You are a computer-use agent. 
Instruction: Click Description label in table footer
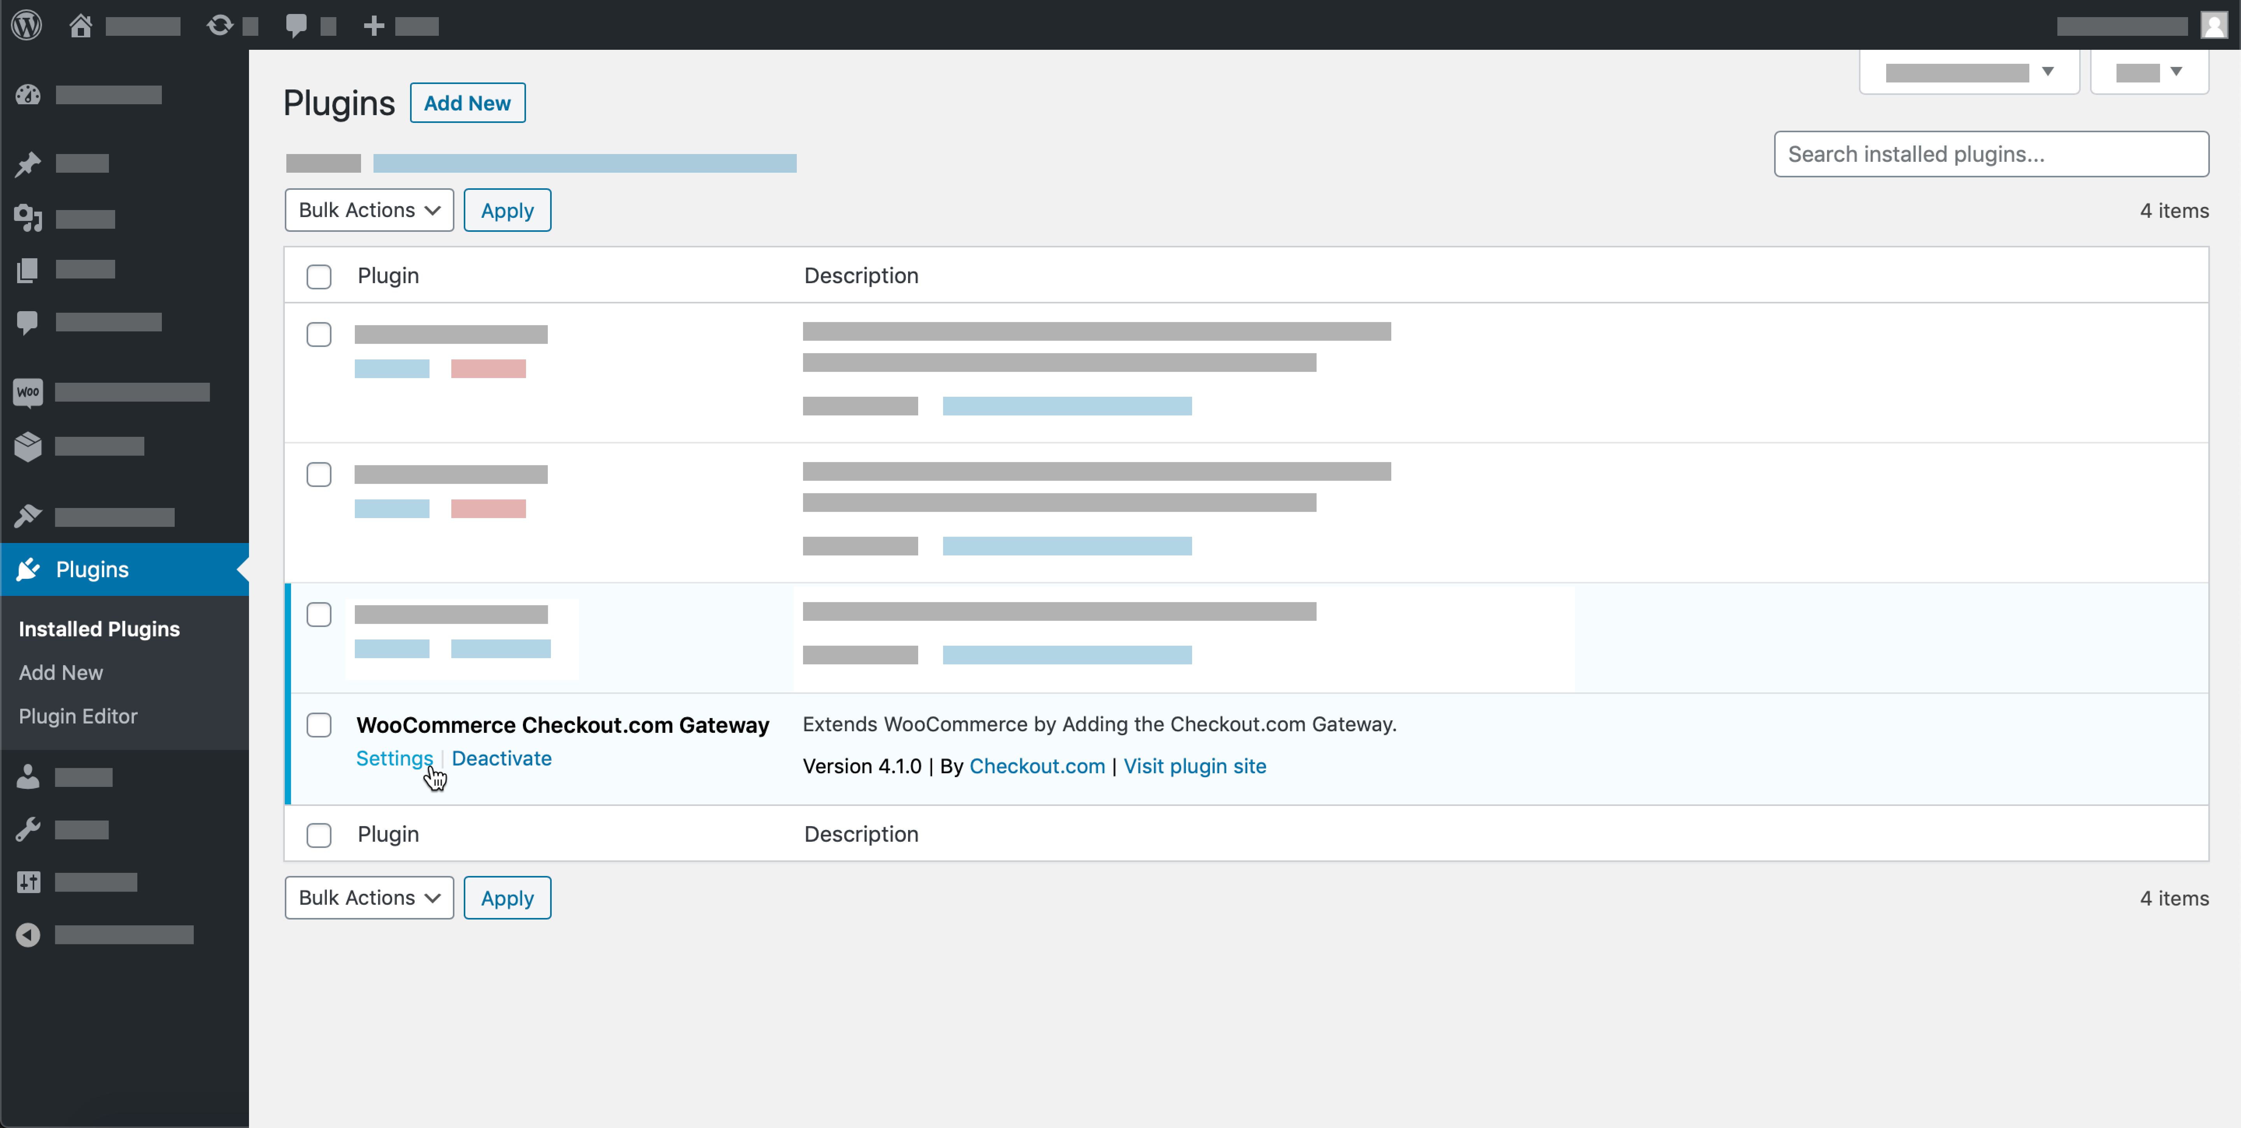tap(861, 834)
